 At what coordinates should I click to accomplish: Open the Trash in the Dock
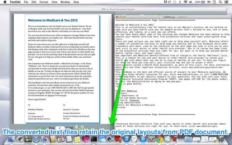(221, 139)
